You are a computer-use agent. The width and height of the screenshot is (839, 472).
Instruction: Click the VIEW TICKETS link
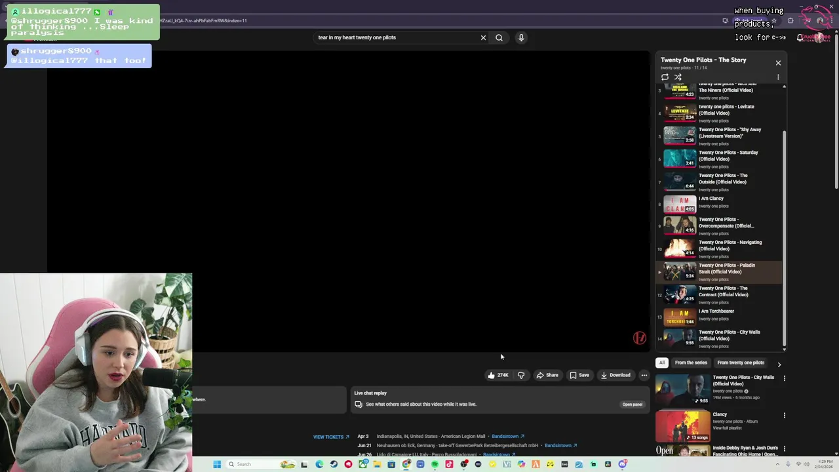[x=331, y=437]
